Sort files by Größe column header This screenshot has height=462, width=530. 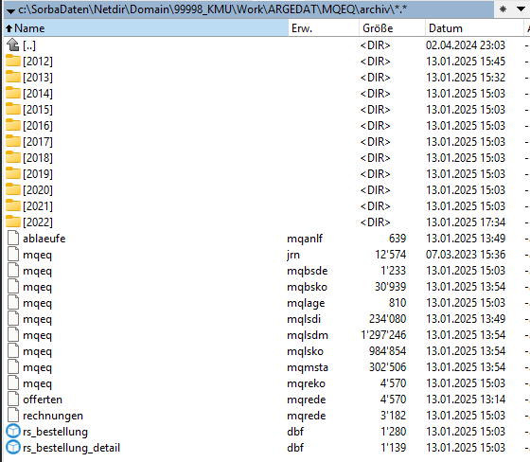[392, 28]
